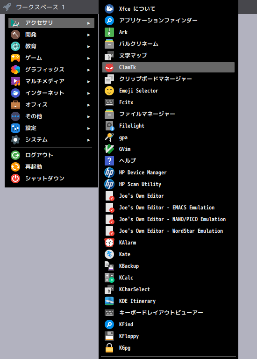
Task: Click the Filelight text label
Action: pos(132,126)
